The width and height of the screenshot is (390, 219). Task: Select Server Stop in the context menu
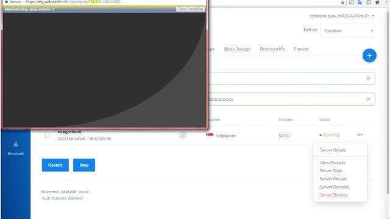(331, 171)
